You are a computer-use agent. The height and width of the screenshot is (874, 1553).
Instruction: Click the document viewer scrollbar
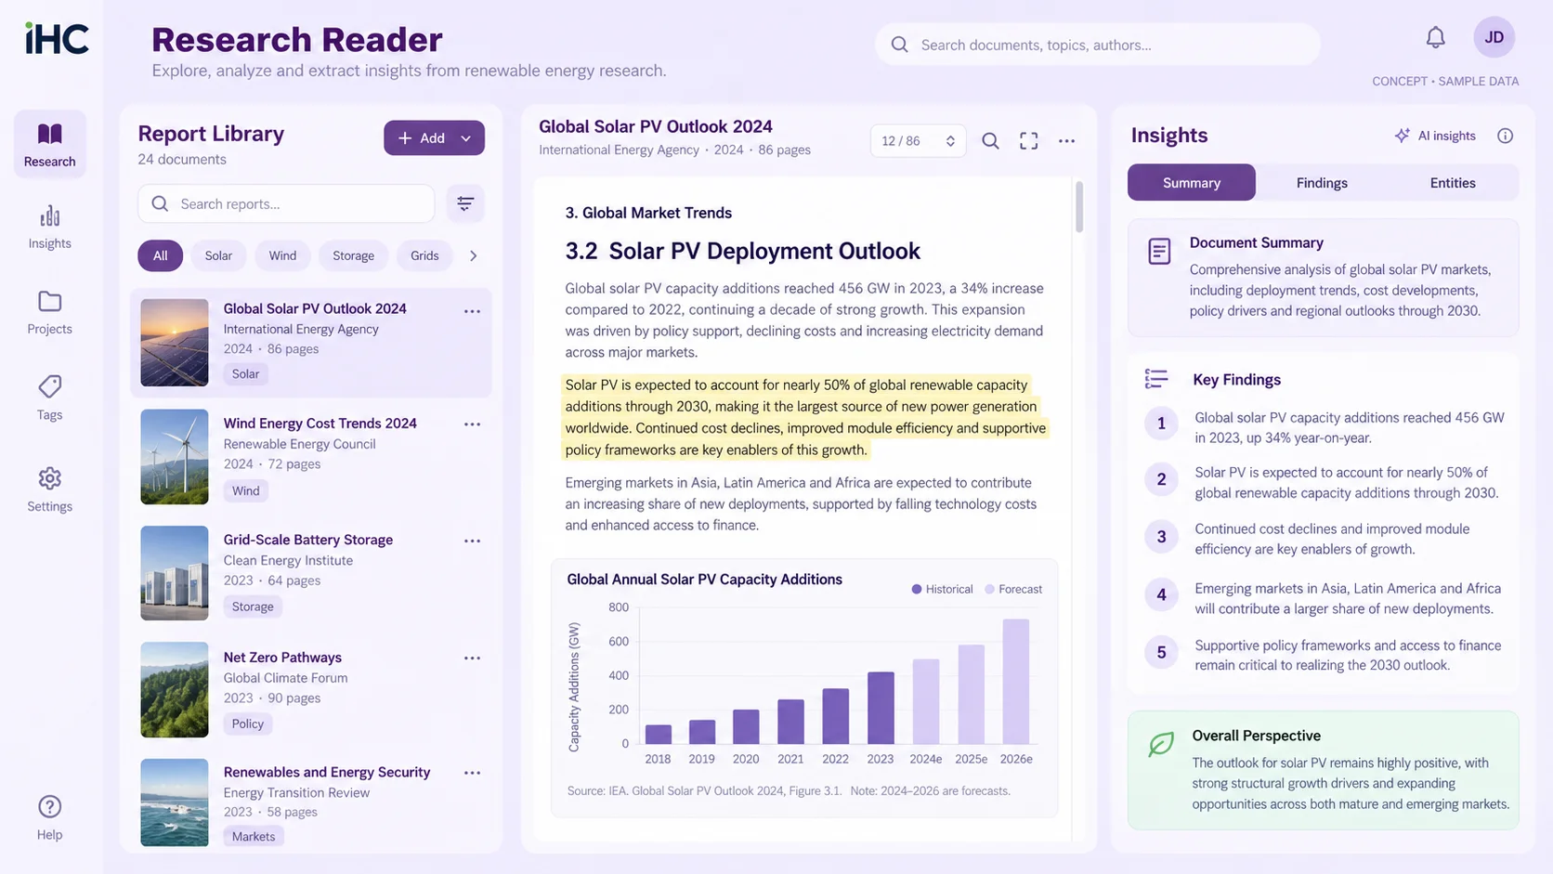tap(1078, 206)
